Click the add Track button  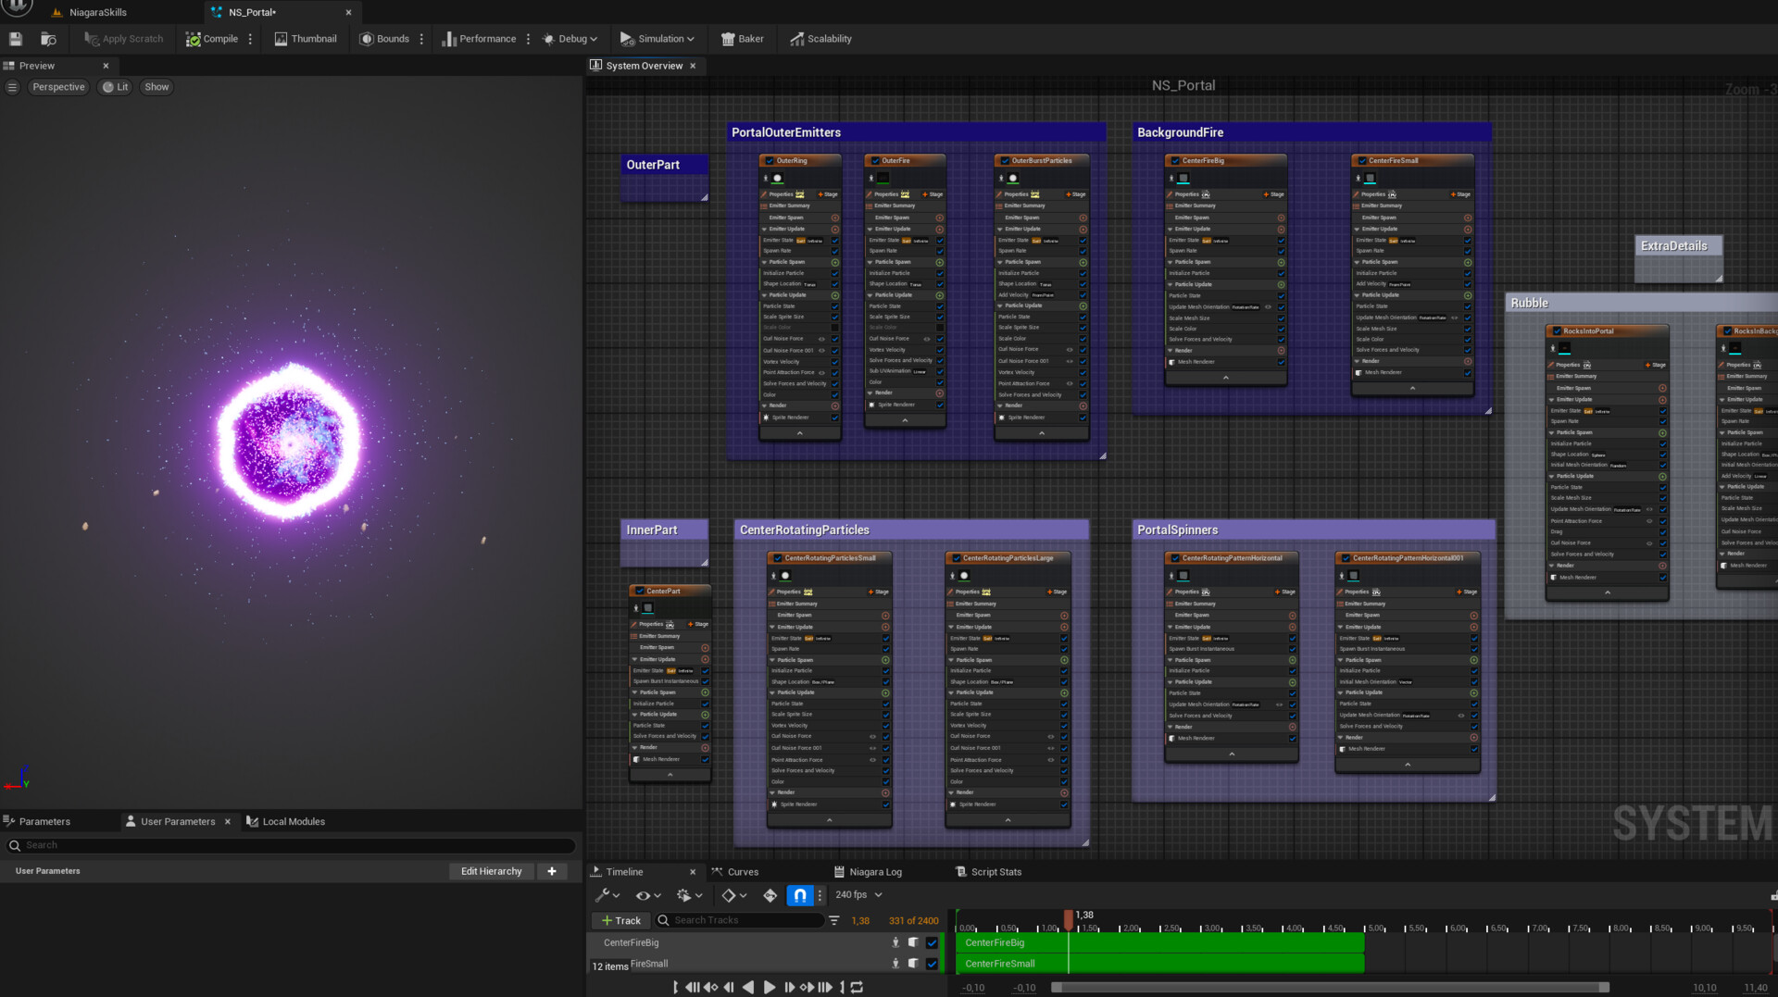click(x=620, y=920)
